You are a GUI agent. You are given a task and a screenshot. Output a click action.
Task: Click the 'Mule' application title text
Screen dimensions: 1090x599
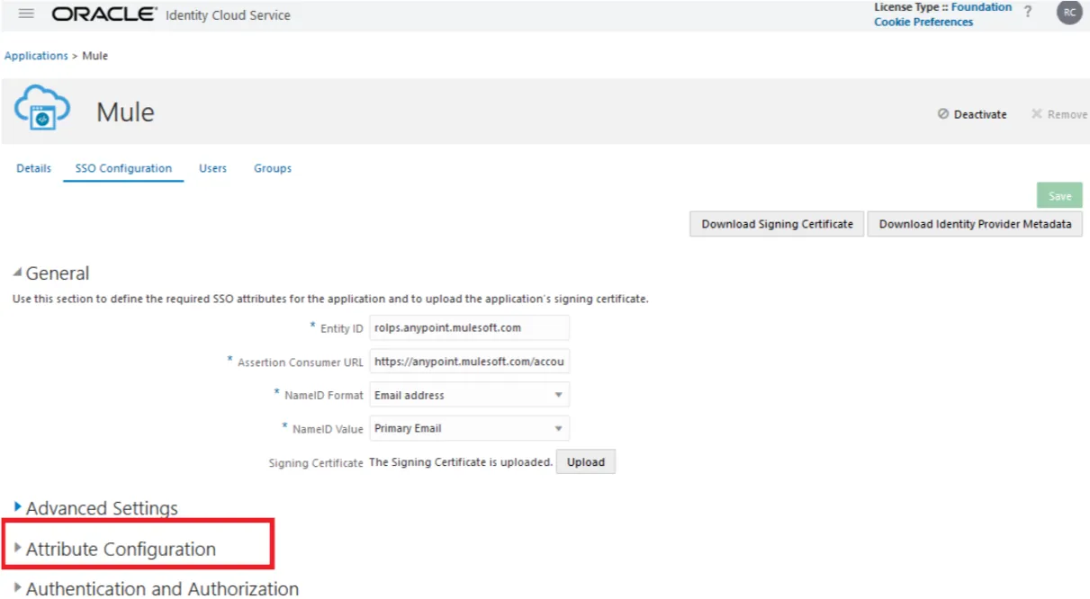coord(125,112)
